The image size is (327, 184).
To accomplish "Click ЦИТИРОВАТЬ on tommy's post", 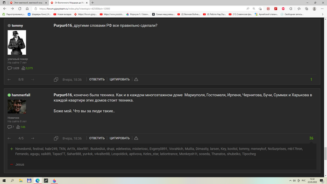I will tap(120, 79).
